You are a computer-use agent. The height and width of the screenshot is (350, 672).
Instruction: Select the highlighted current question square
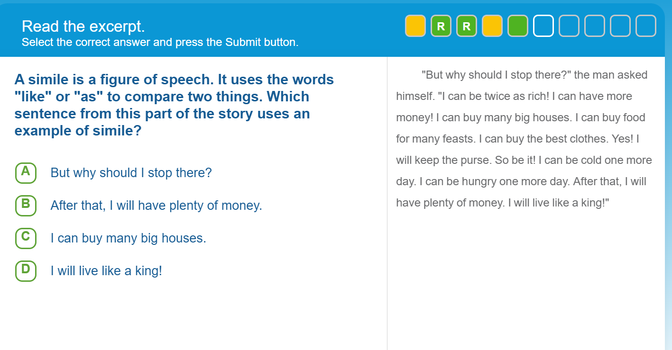click(x=543, y=26)
